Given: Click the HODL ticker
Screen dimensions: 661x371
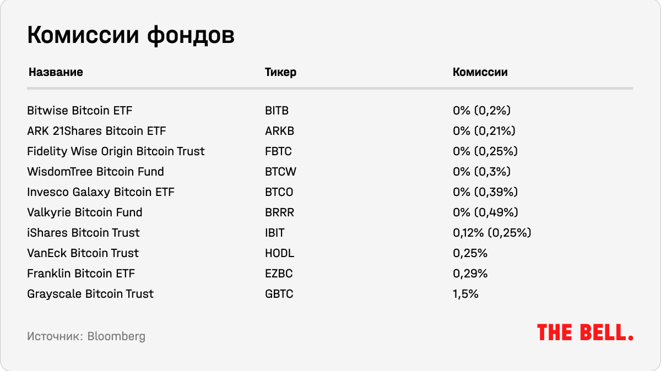Looking at the screenshot, I should (x=280, y=253).
